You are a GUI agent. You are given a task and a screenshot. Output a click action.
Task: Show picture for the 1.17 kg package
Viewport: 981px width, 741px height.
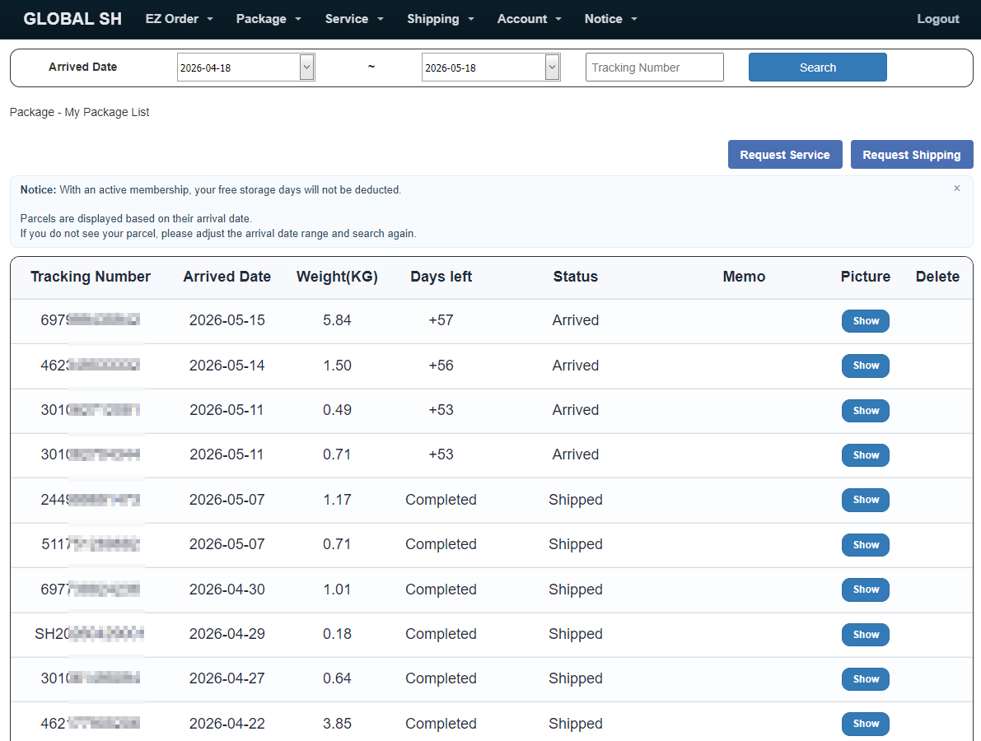(x=865, y=500)
